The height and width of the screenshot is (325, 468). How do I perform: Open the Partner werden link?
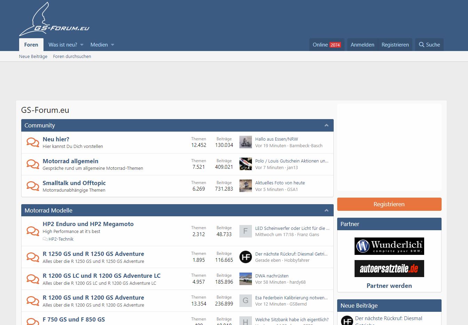389,286
